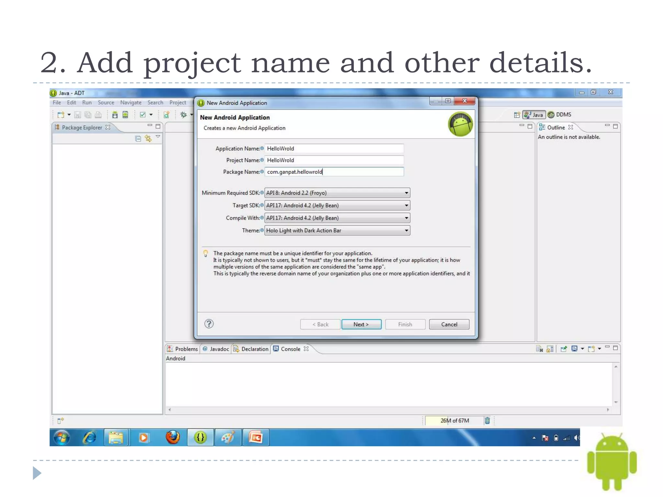Click the garbage collector trash icon

(487, 421)
